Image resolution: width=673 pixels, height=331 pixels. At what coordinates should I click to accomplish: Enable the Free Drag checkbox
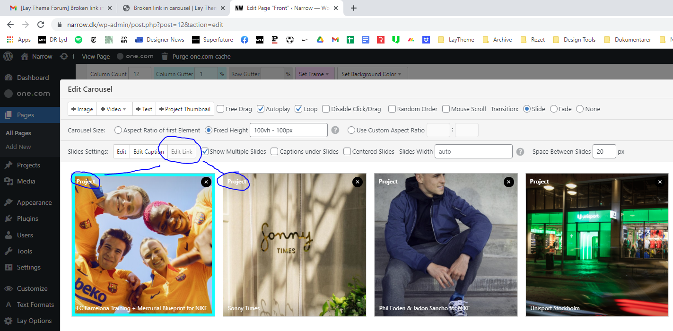pos(220,109)
